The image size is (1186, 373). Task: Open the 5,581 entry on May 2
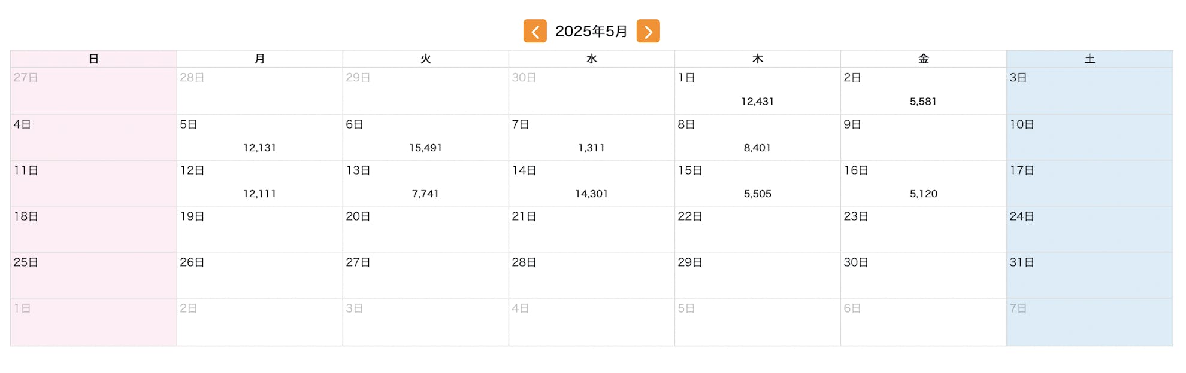923,102
